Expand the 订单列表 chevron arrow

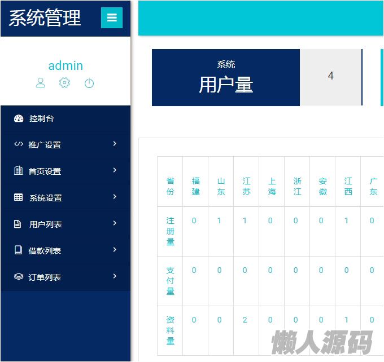click(x=115, y=276)
